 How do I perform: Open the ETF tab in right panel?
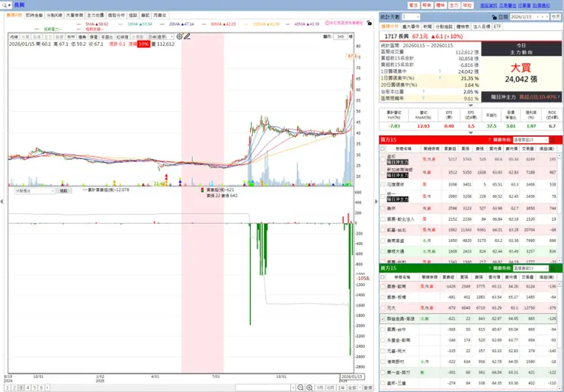498,27
